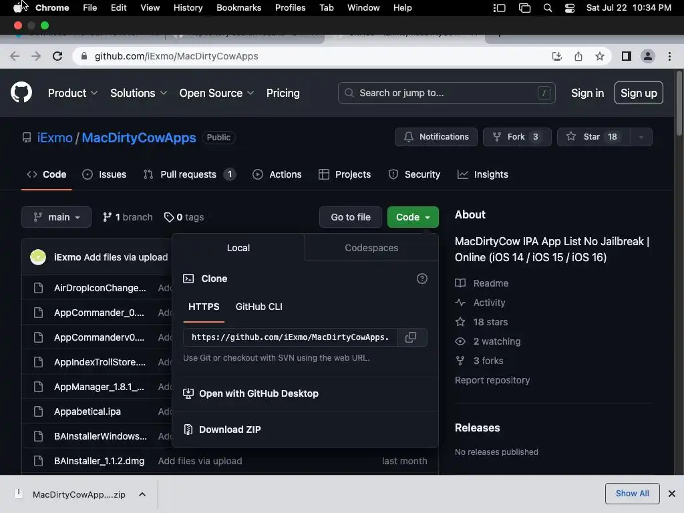The image size is (684, 513).
Task: Select the Codespaces tab in clone popup
Action: 371,248
